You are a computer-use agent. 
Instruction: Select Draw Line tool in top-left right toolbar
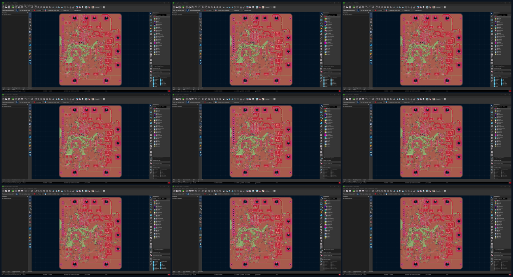point(151,38)
